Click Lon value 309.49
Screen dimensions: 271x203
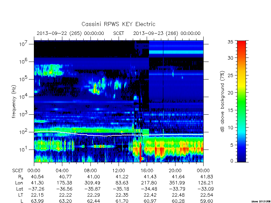(92, 183)
